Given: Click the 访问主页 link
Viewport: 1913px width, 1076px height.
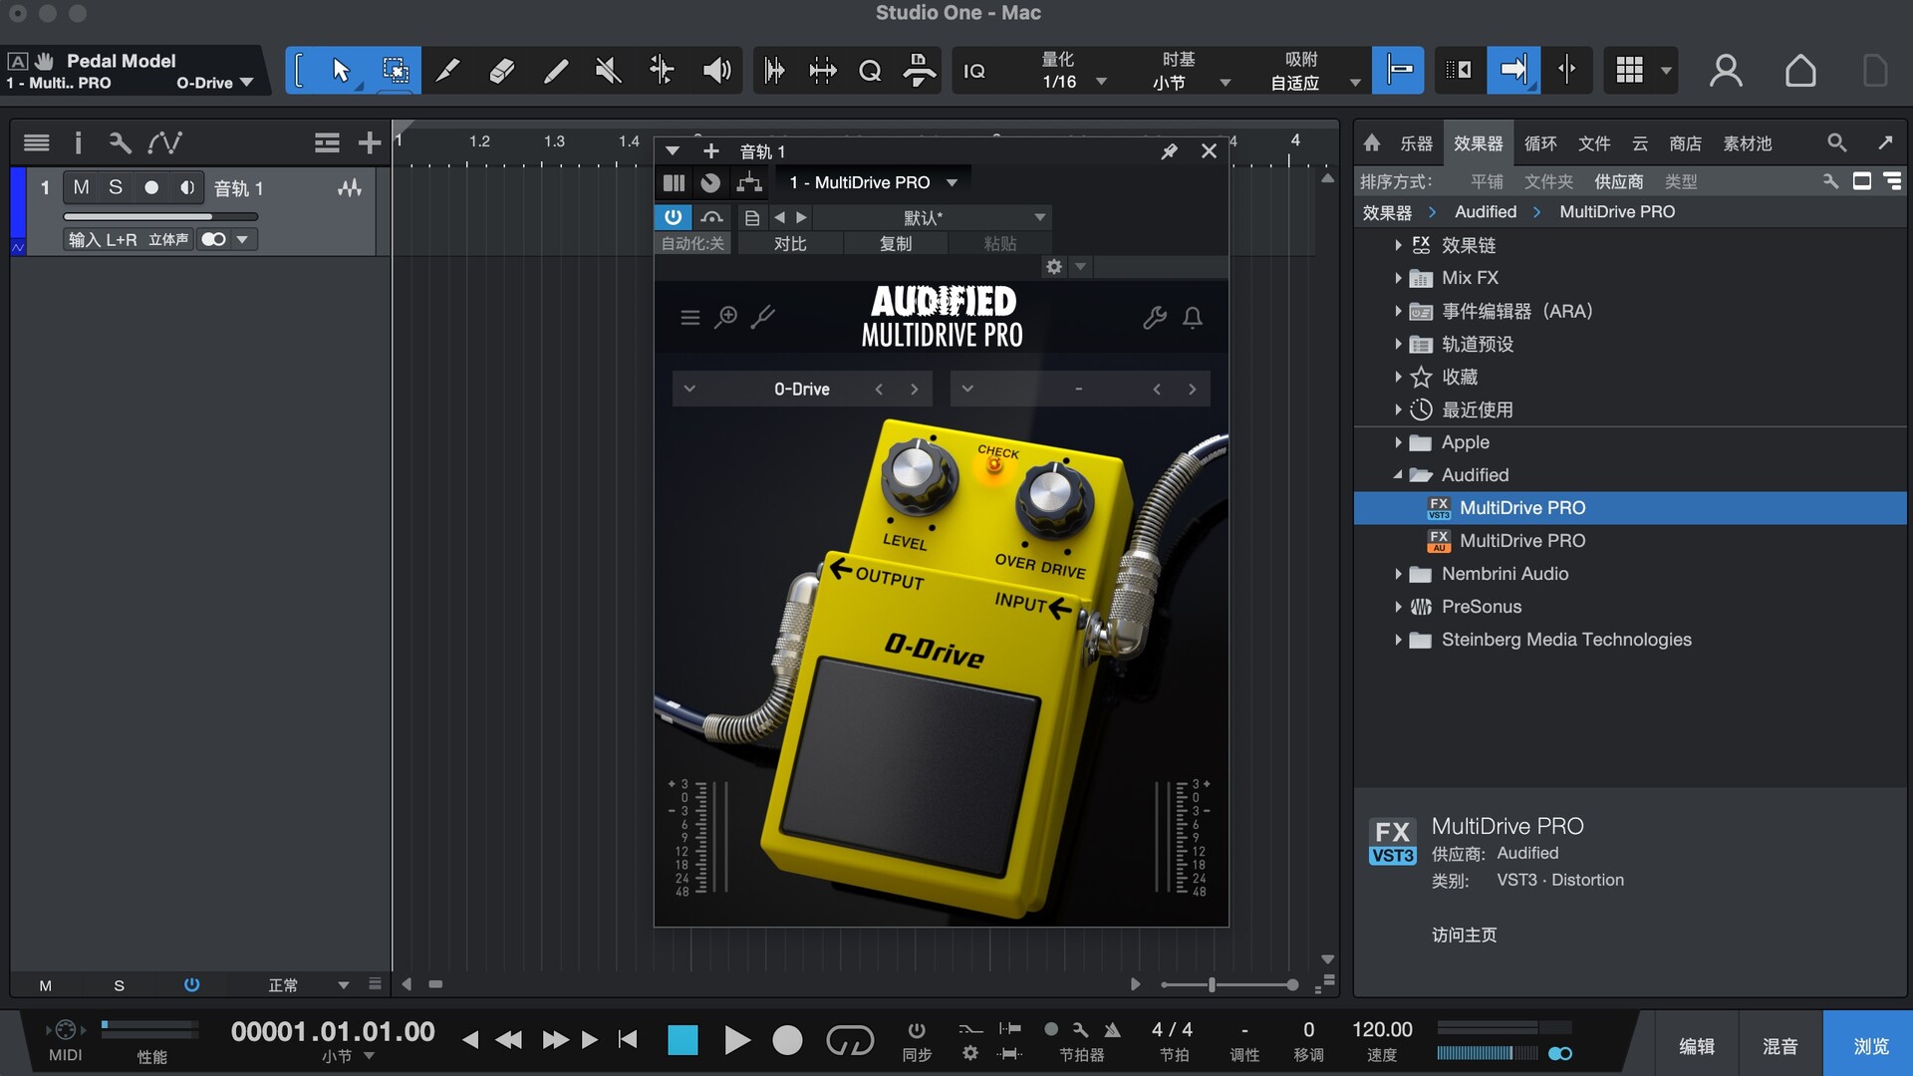Looking at the screenshot, I should (1464, 935).
